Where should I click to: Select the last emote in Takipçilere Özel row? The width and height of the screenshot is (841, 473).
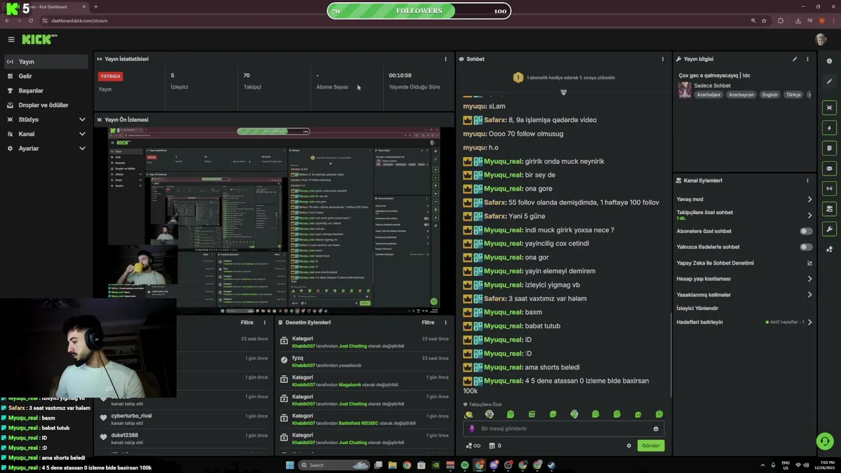(659, 415)
